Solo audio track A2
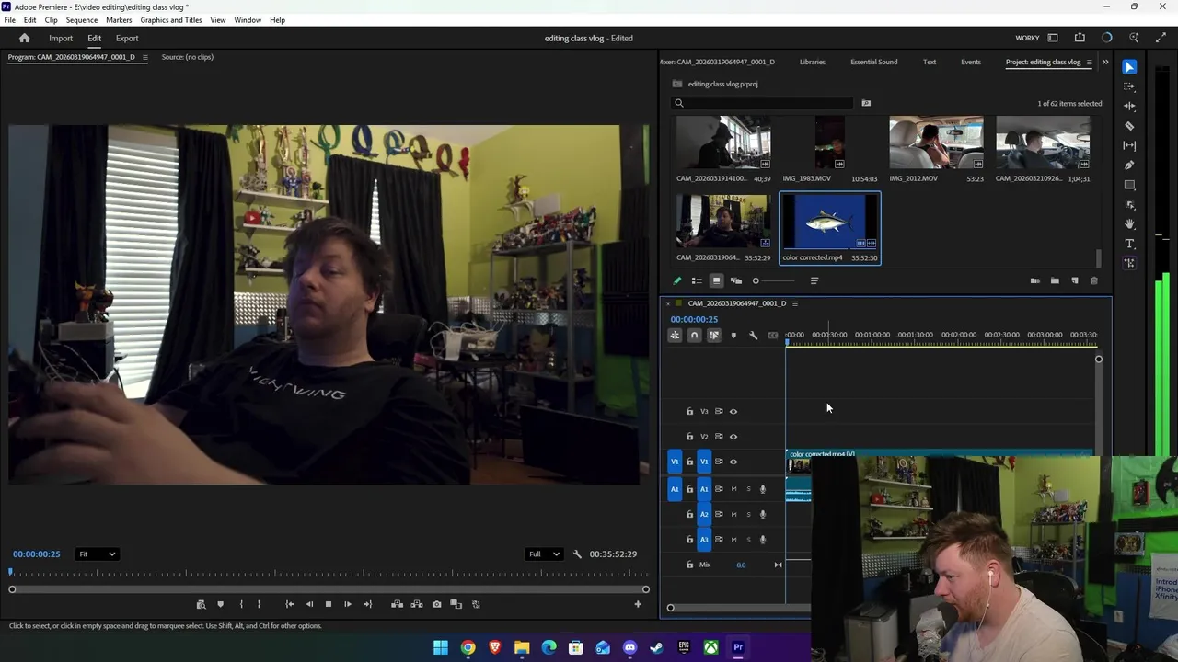This screenshot has width=1178, height=662. pyautogui.click(x=748, y=515)
